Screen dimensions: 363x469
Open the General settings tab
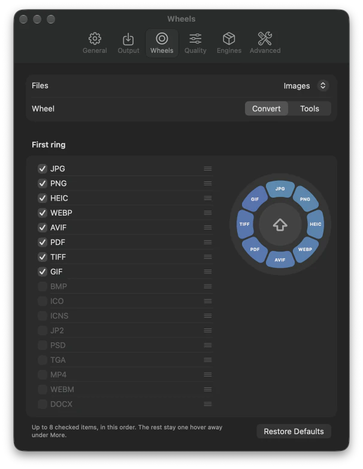coord(95,43)
